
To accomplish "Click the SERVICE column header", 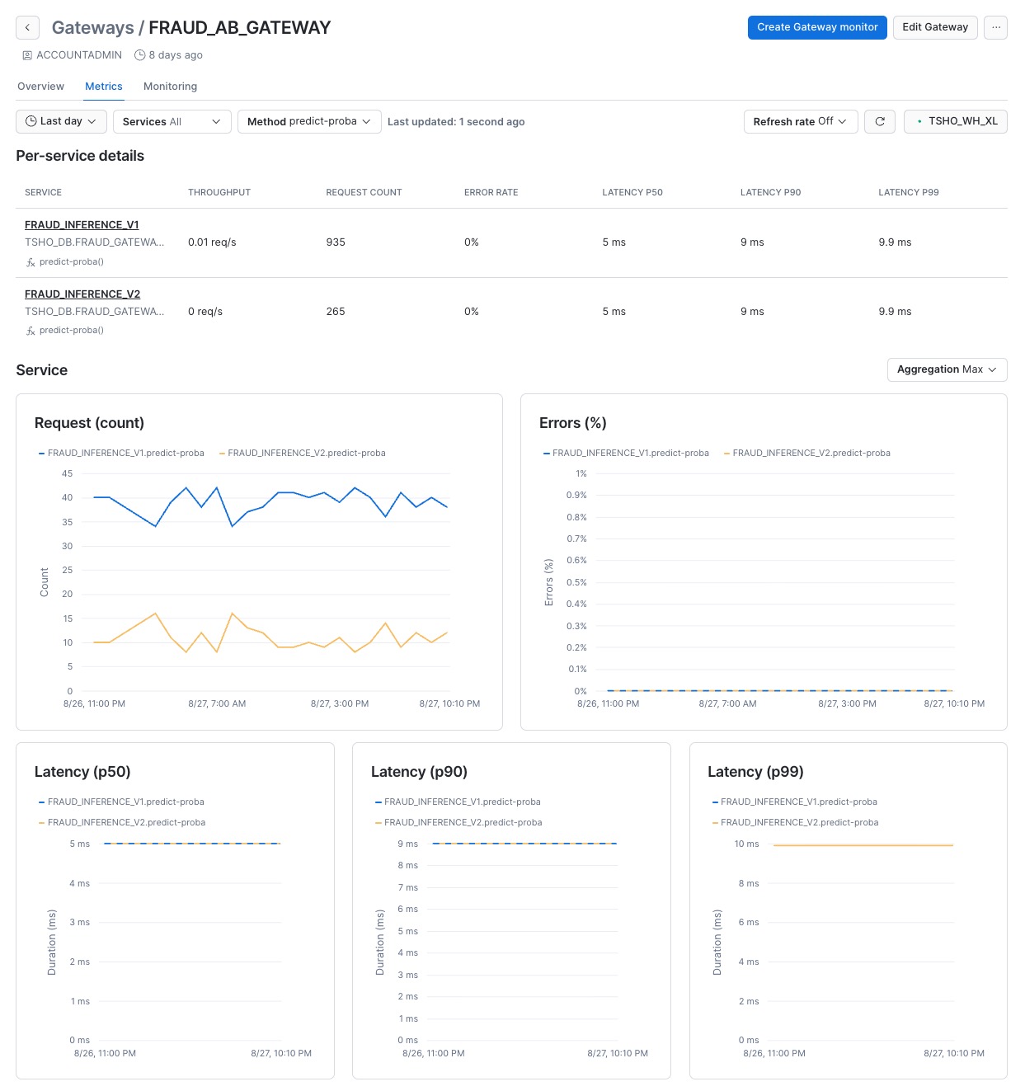I will point(43,192).
